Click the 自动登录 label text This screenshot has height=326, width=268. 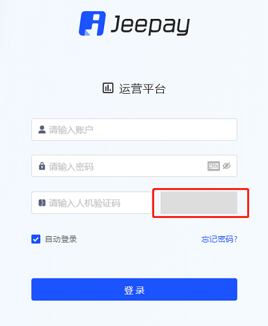(x=61, y=239)
